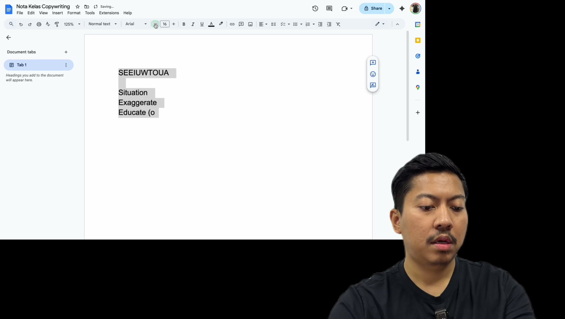This screenshot has width=565, height=319.
Task: Open Normal text style dropdown
Action: 102,24
